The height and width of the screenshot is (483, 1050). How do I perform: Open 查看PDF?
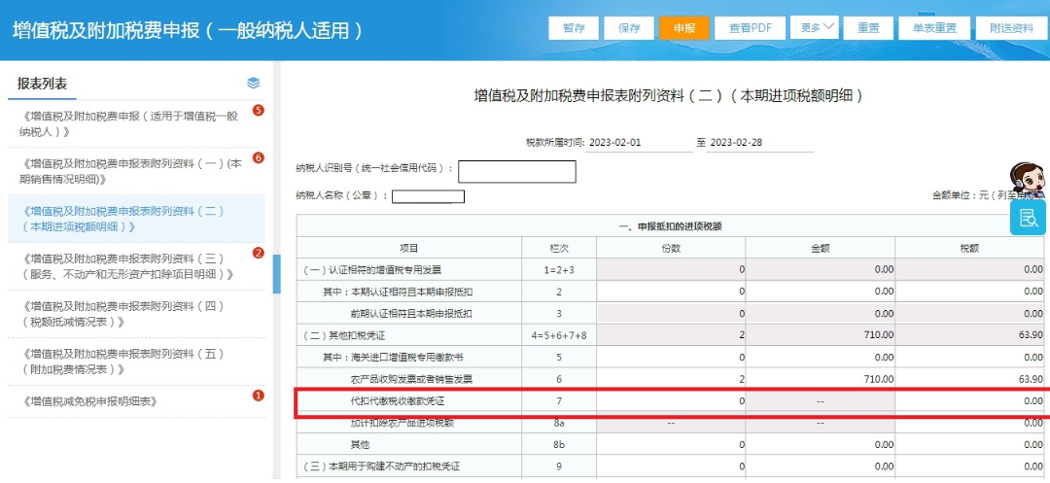pyautogui.click(x=750, y=28)
